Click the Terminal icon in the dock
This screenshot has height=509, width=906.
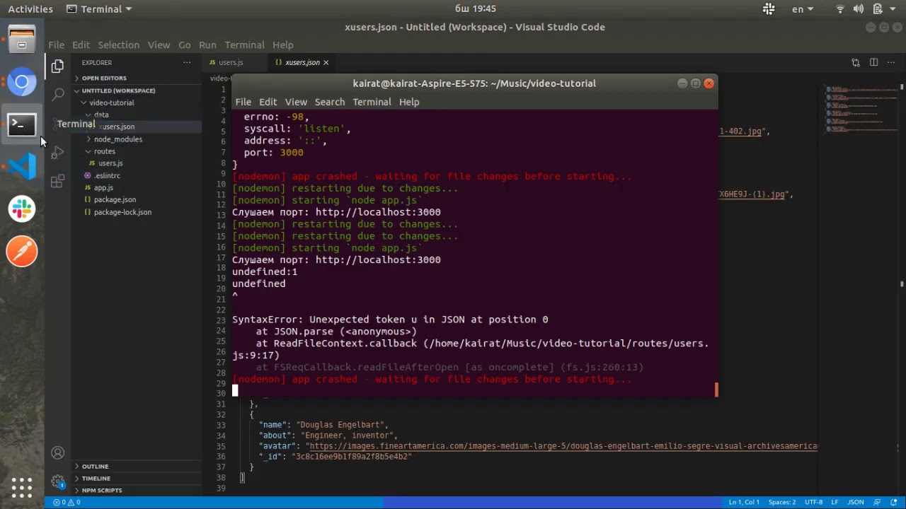pos(22,124)
